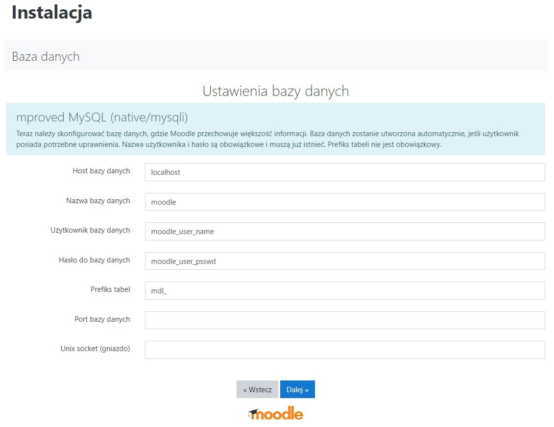Image resolution: width=554 pixels, height=427 pixels.
Task: Click the Ustawienia bazy danych heading
Action: click(275, 91)
